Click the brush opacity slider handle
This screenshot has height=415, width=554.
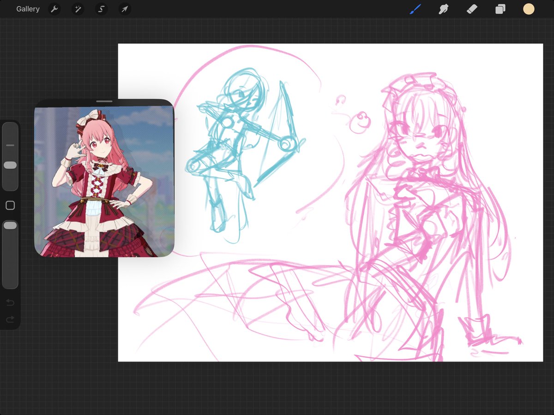tap(10, 225)
